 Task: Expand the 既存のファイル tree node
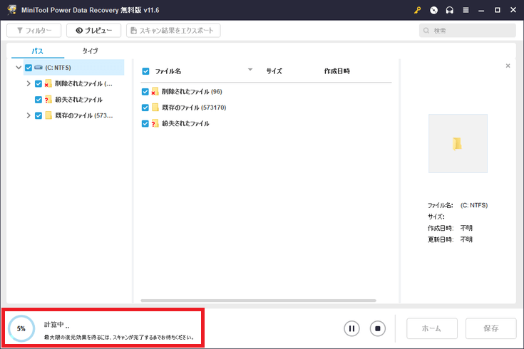point(29,115)
